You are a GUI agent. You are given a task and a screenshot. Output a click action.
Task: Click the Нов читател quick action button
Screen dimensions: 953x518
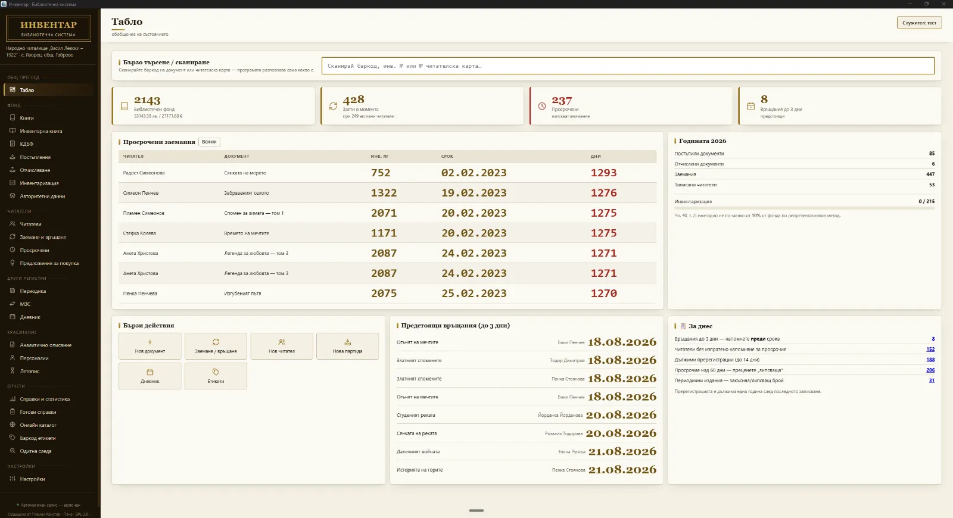coord(282,346)
